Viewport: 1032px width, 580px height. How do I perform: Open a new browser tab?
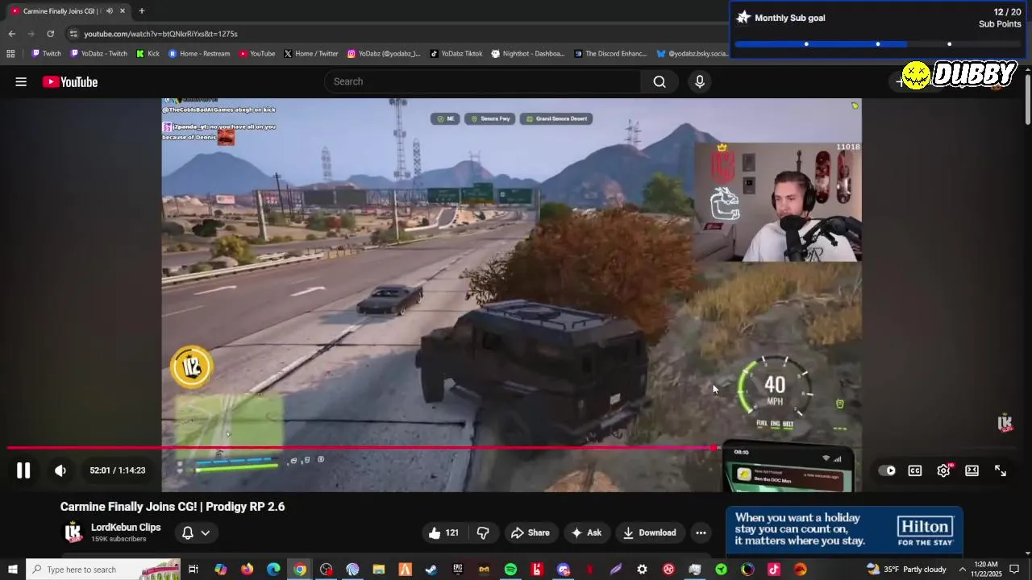coord(142,11)
